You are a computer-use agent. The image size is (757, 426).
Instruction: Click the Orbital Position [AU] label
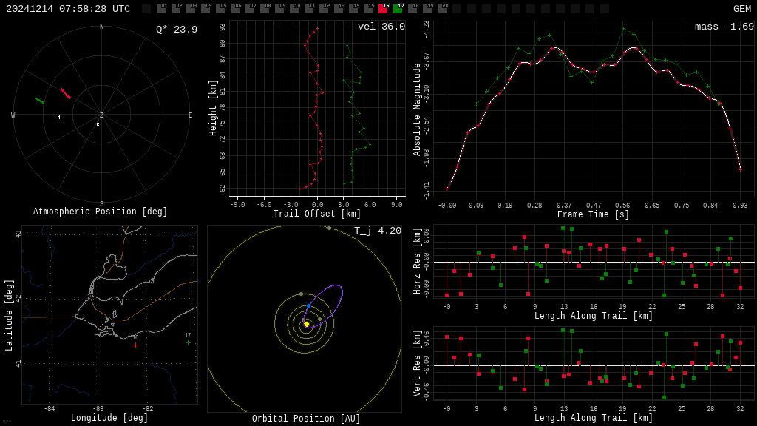(x=306, y=419)
